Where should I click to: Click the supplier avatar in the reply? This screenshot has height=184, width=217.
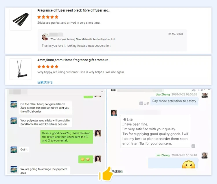[x=45, y=37]
